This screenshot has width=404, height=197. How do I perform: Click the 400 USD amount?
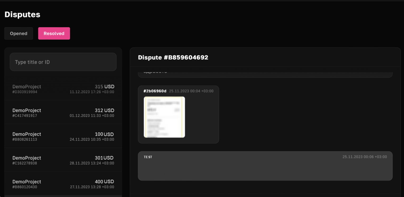105,181
